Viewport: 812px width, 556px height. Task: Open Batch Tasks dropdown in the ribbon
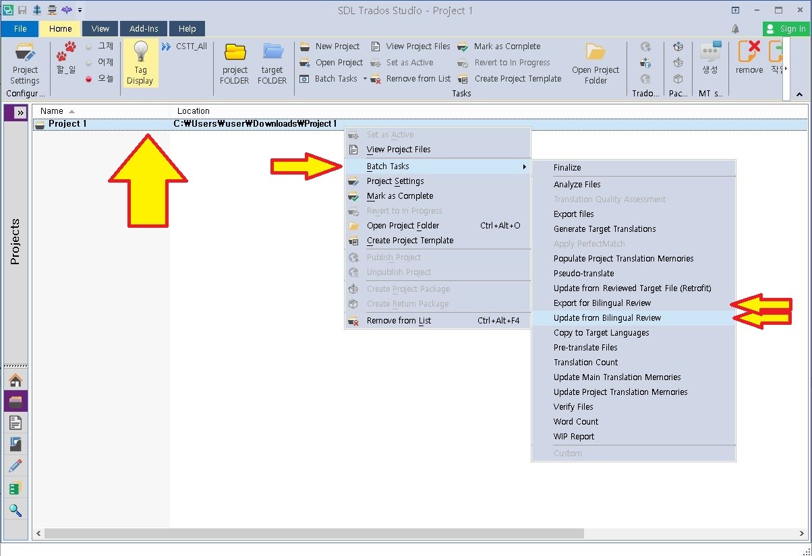(332, 79)
